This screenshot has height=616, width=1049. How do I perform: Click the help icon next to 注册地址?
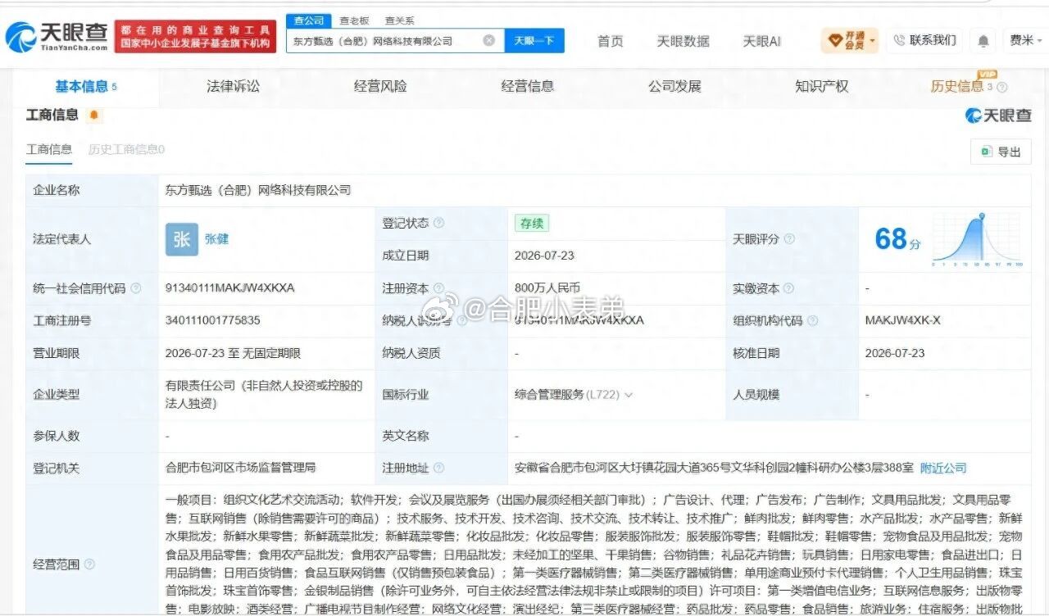pyautogui.click(x=439, y=469)
